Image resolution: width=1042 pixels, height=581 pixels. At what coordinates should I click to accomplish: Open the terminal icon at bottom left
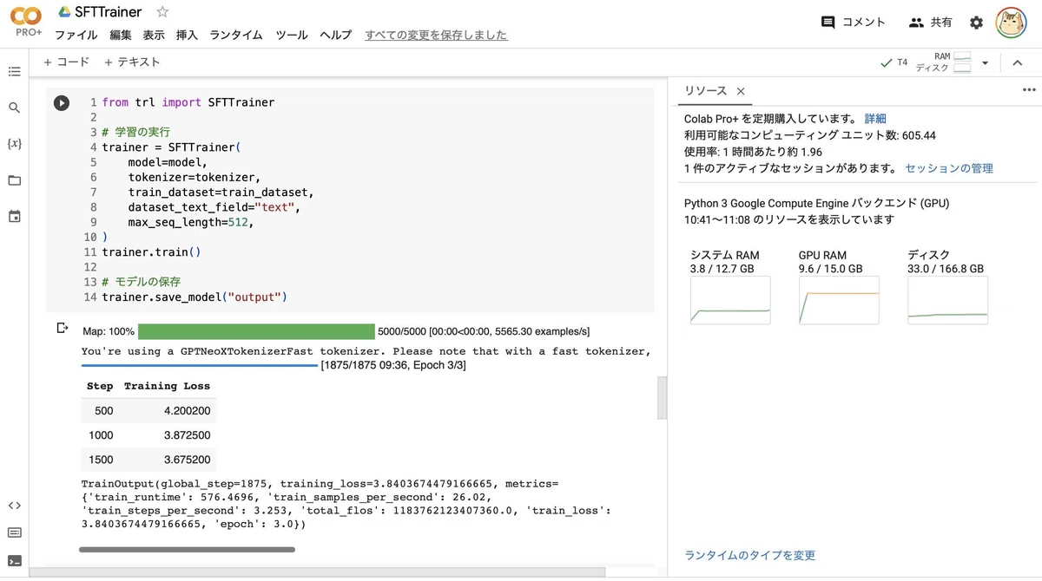pos(14,560)
